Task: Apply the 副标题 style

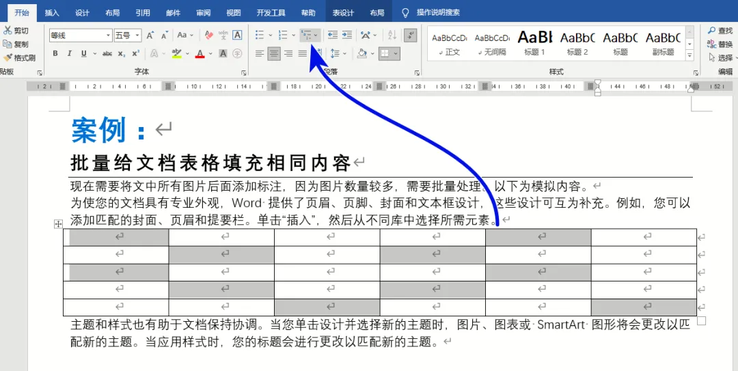Action: (663, 43)
